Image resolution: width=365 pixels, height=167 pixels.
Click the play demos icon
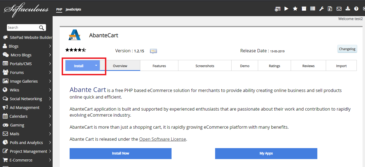click(286, 9)
